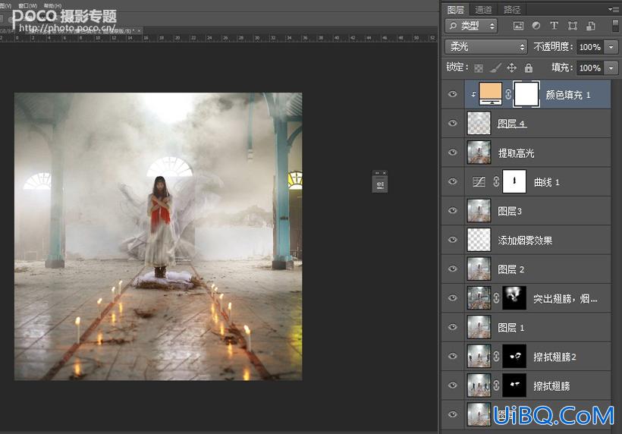Screen dimensions: 622x434
Task: Select the white mask of 颜色填充 1
Action: 526,94
